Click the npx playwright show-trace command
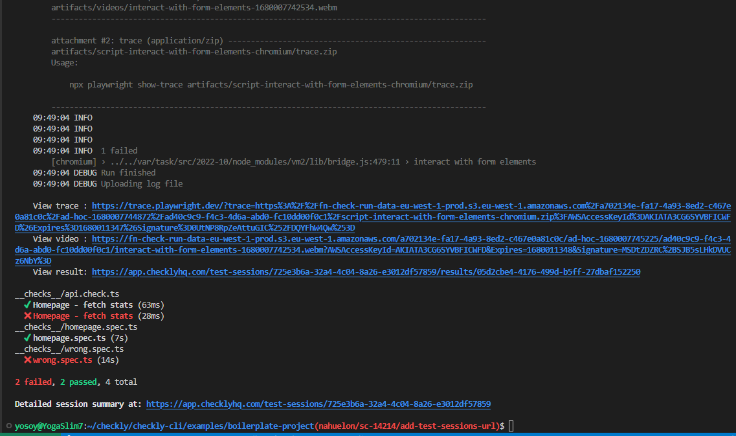736x436 pixels. click(271, 85)
